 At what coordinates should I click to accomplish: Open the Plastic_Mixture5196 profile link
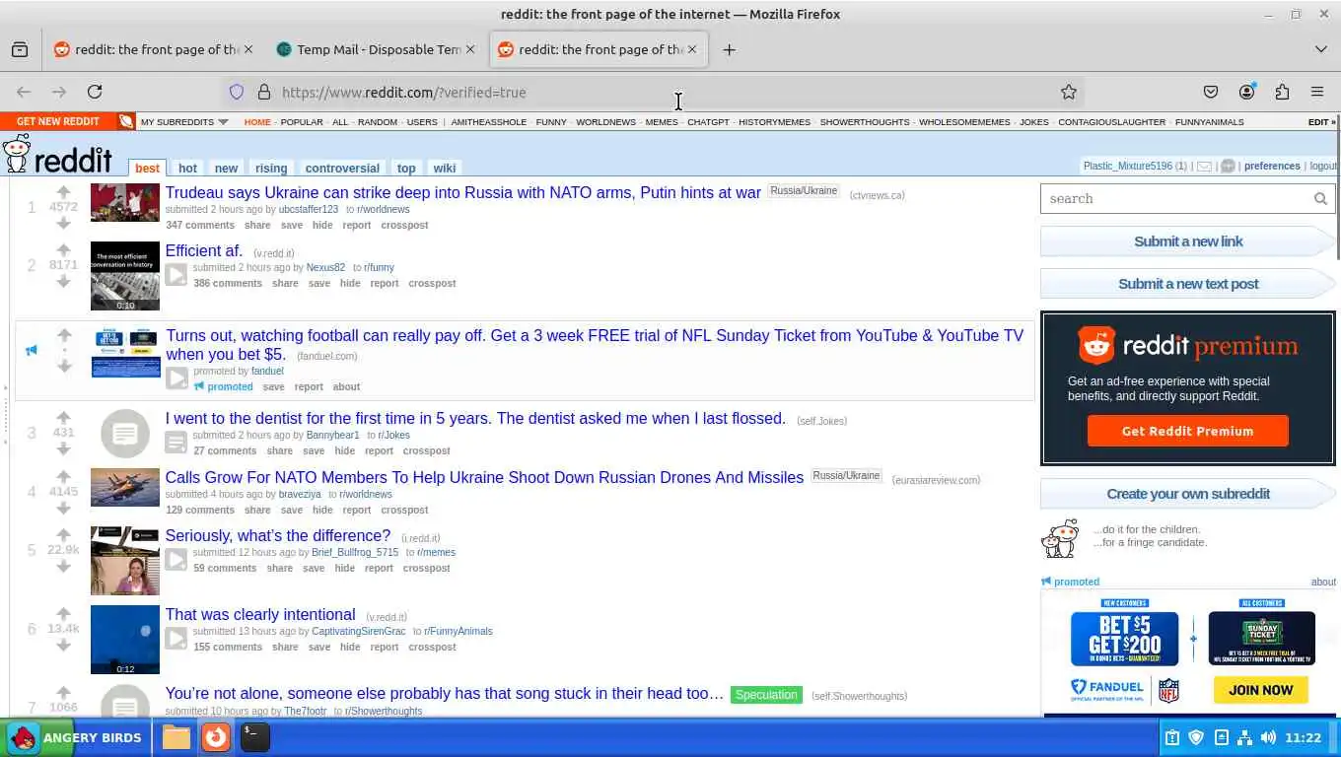tap(1127, 166)
